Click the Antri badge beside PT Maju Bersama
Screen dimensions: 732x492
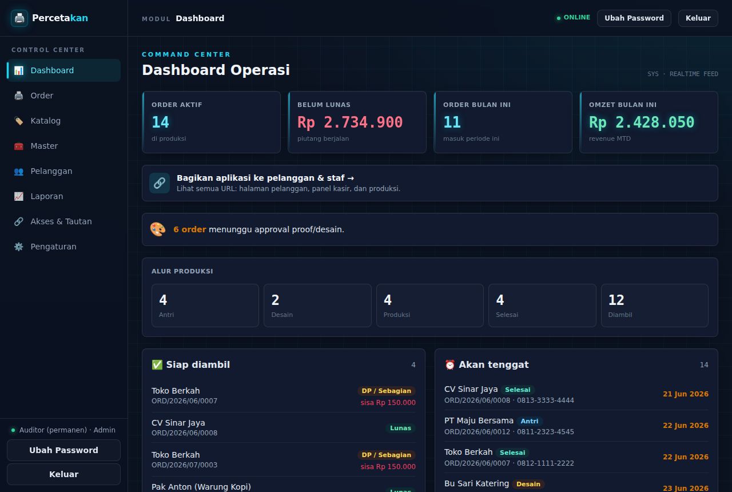point(530,421)
